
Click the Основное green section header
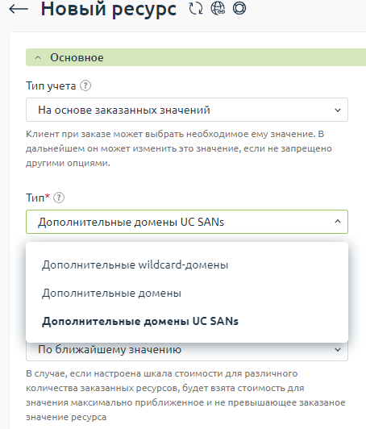(x=196, y=57)
